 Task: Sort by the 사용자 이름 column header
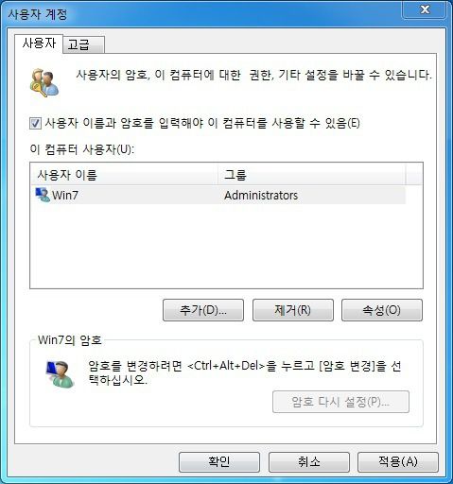coord(124,174)
